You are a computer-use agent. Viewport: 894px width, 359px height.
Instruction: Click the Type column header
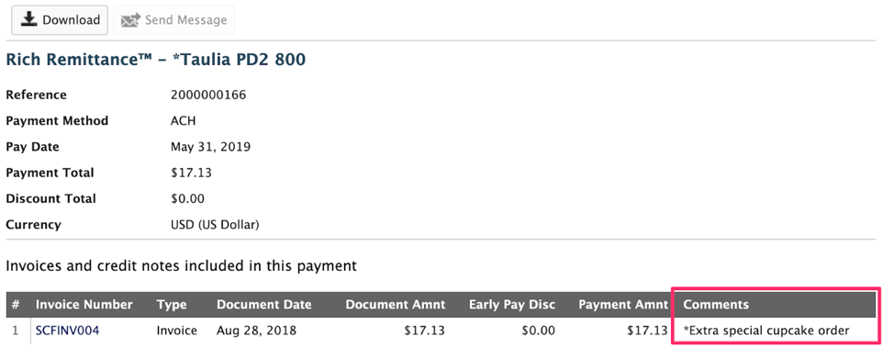point(172,305)
